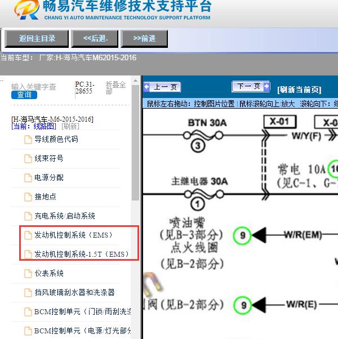The image size is (338, 339).
Task: Click the W/Y(F) wire label
Action: (306, 136)
